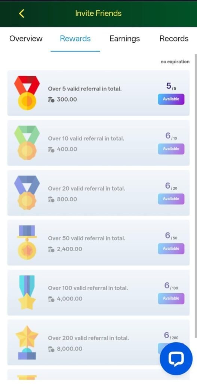Viewport: 197px width, 384px height.
Task: Tap the blue ribbon medal for 20 referrals
Action: pos(27,193)
